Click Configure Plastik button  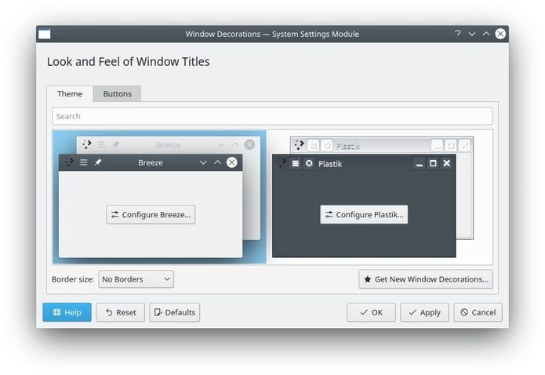coord(364,215)
